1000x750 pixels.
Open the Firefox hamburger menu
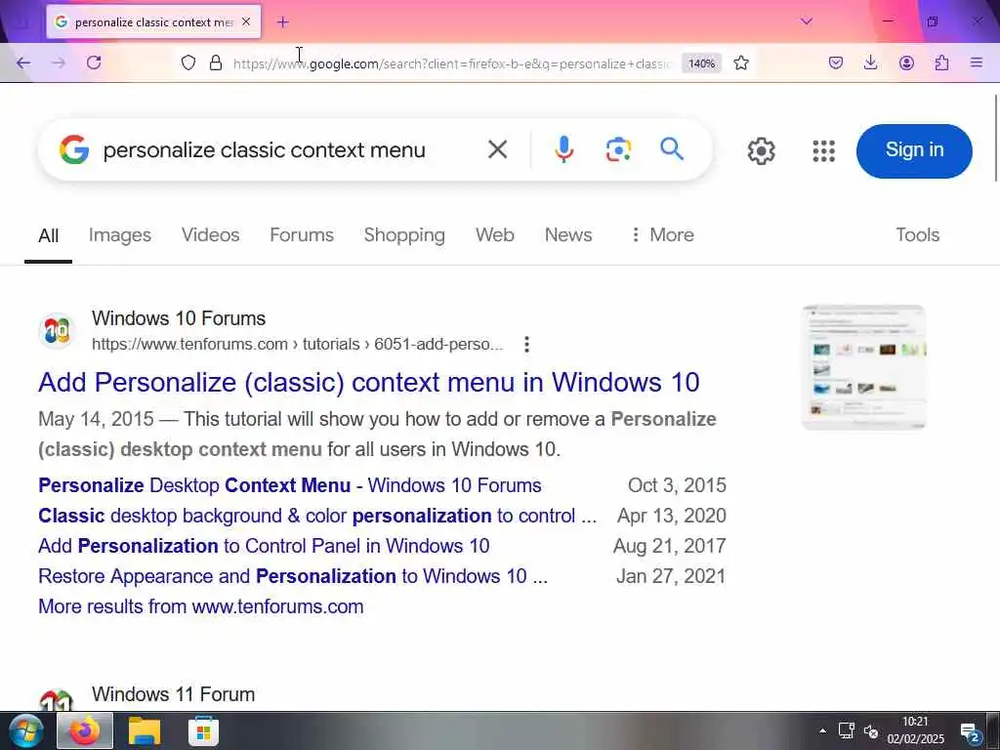pos(977,62)
